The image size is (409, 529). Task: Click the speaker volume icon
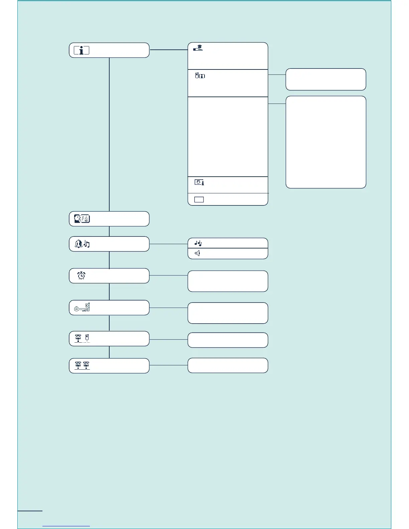point(198,253)
